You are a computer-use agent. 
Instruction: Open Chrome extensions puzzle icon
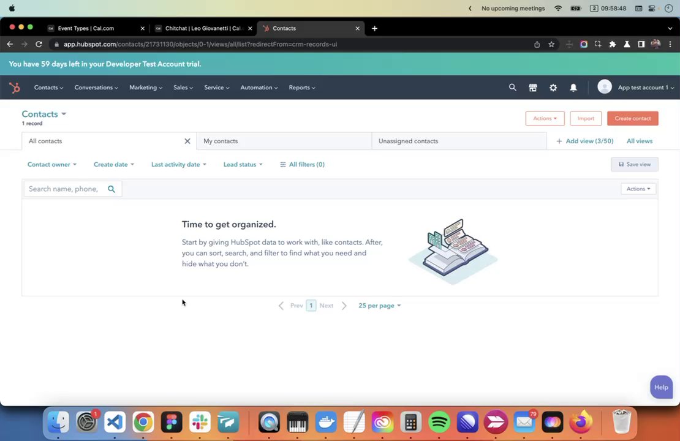613,44
